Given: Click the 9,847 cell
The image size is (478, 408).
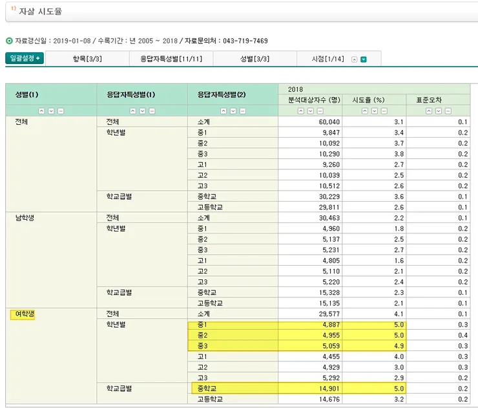Looking at the screenshot, I should pyautogui.click(x=310, y=133).
